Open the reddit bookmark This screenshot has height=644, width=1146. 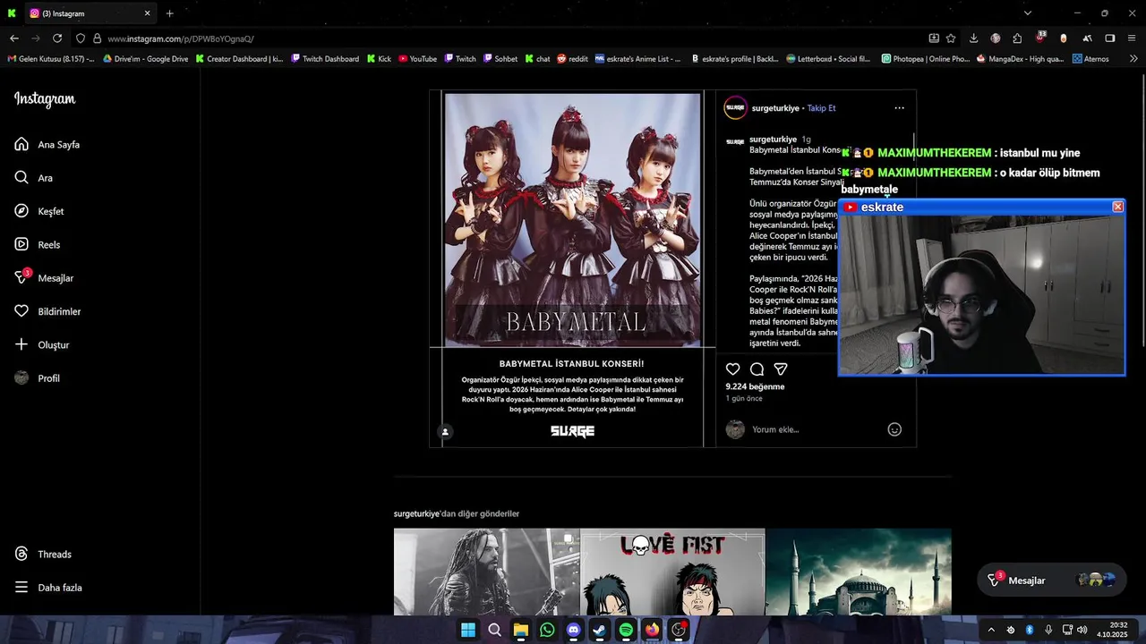click(572, 59)
